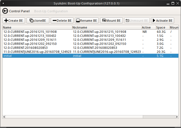Screen dimensions: 181x128
Task: Click the Control Panel label
Action: point(19,11)
